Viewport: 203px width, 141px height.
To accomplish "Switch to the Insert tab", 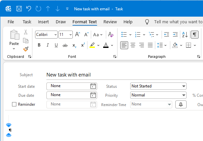I will click(x=43, y=22).
